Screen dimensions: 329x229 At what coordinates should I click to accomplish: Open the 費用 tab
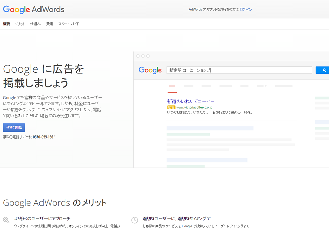click(50, 24)
